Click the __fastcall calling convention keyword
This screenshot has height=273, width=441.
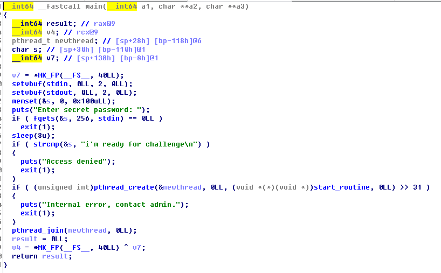click(59, 6)
